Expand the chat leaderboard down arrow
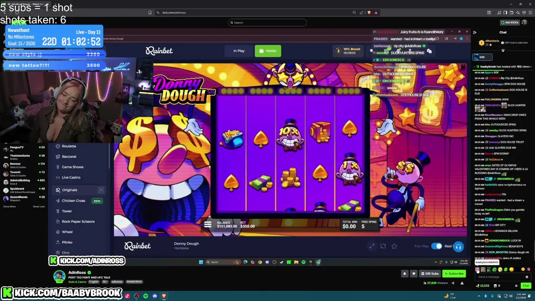This screenshot has height=301, width=535. click(503, 50)
